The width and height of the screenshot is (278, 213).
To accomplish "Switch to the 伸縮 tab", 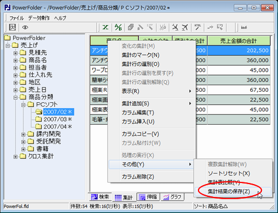I will pos(148,197).
